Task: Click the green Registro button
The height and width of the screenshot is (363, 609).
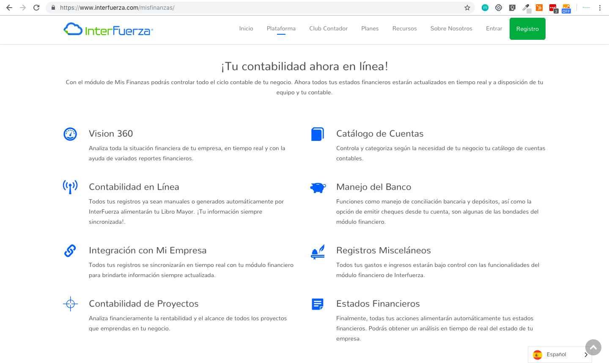Action: pos(527,29)
